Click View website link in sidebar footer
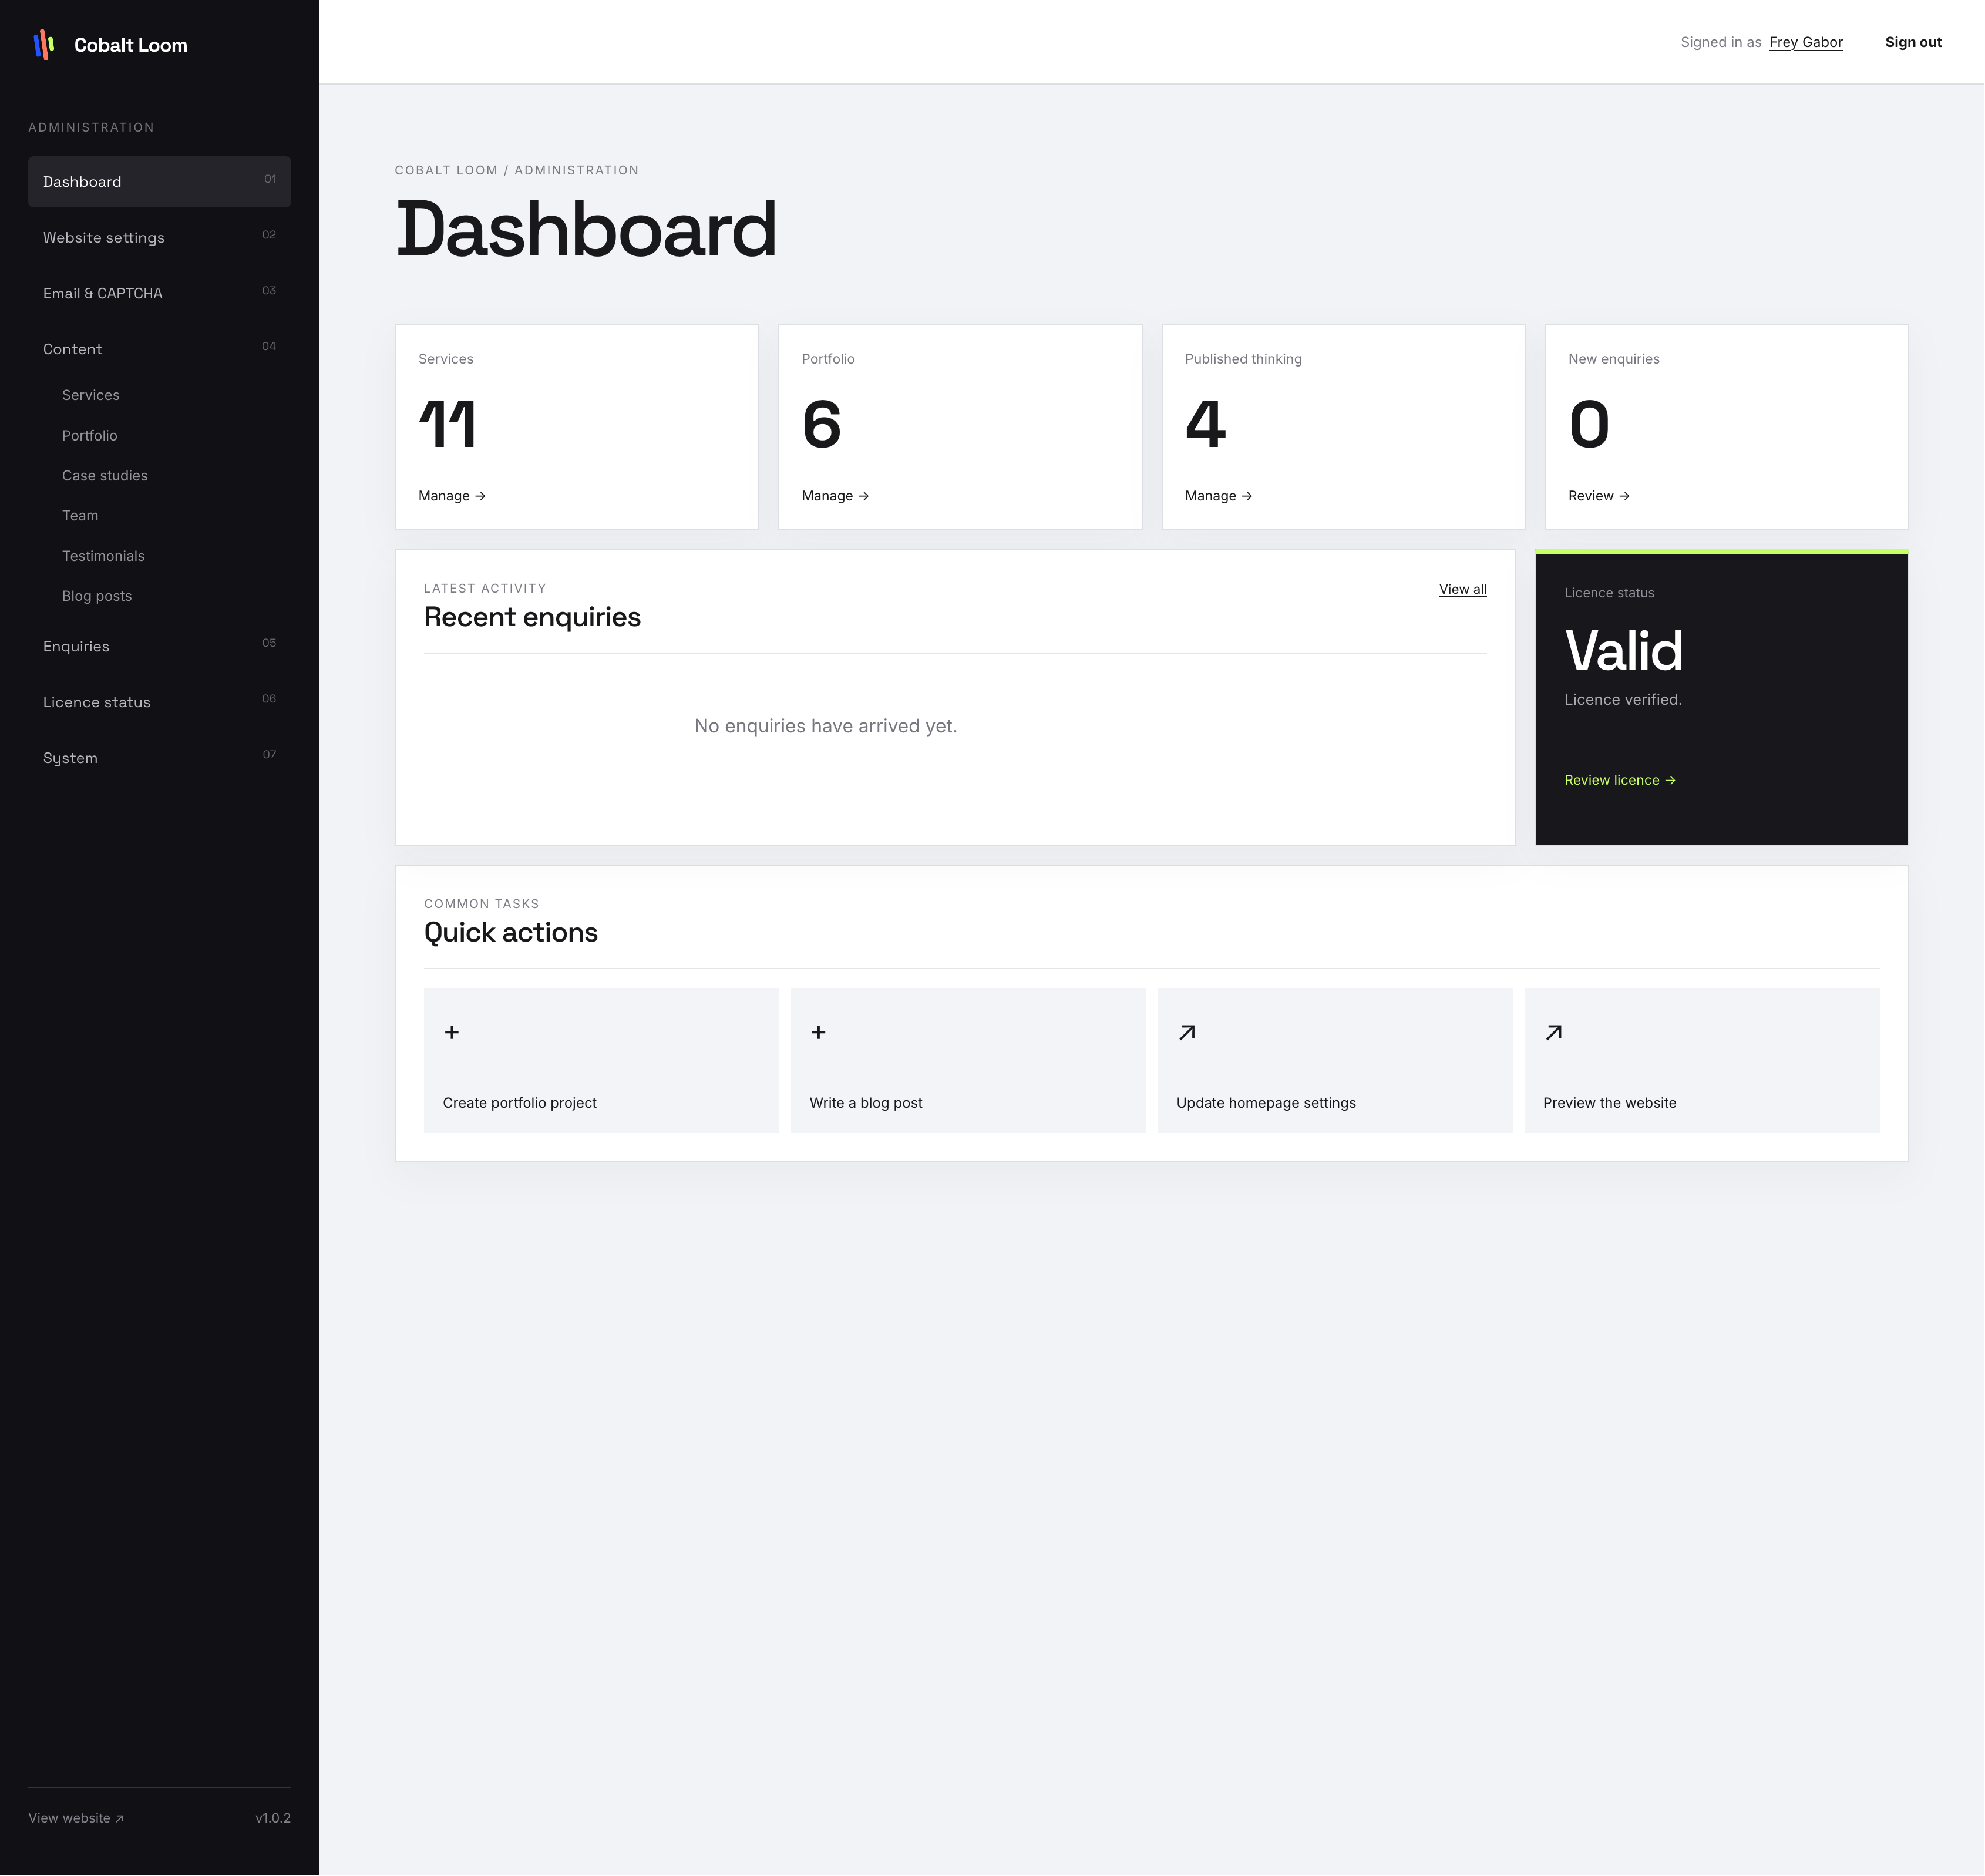Screen dimensions: 1985x1876 (76, 1818)
